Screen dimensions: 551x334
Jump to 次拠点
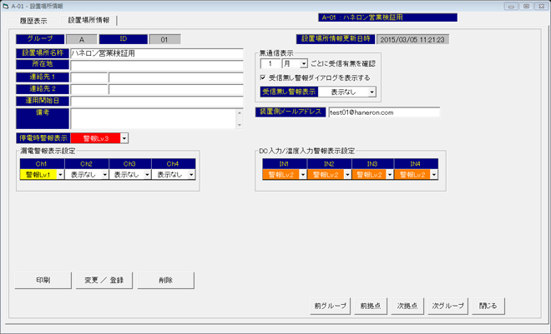[407, 306]
